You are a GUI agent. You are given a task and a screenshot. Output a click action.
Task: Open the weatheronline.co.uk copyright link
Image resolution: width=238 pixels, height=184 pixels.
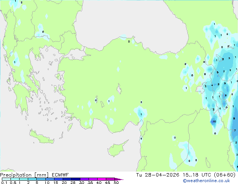click(x=206, y=181)
